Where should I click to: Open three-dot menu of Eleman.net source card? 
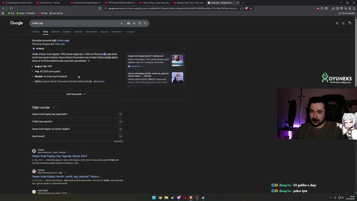point(142,66)
